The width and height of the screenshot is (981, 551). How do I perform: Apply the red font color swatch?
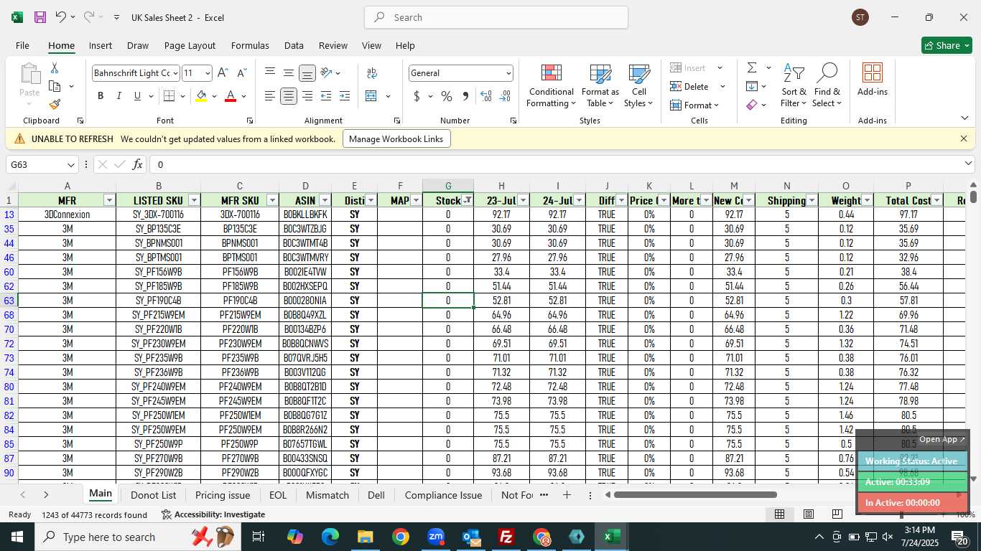click(231, 96)
